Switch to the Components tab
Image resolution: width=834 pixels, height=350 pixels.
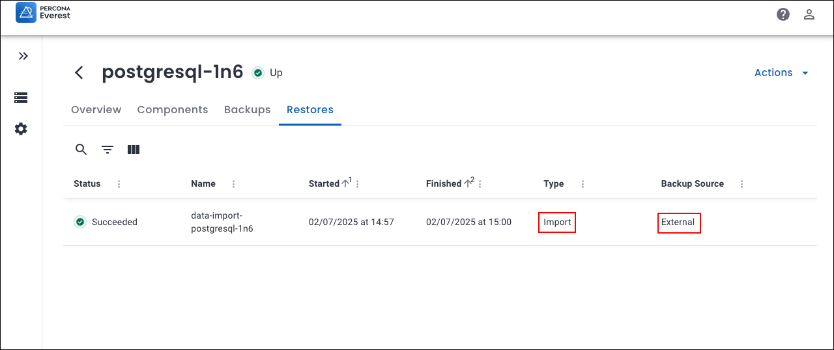pyautogui.click(x=173, y=109)
